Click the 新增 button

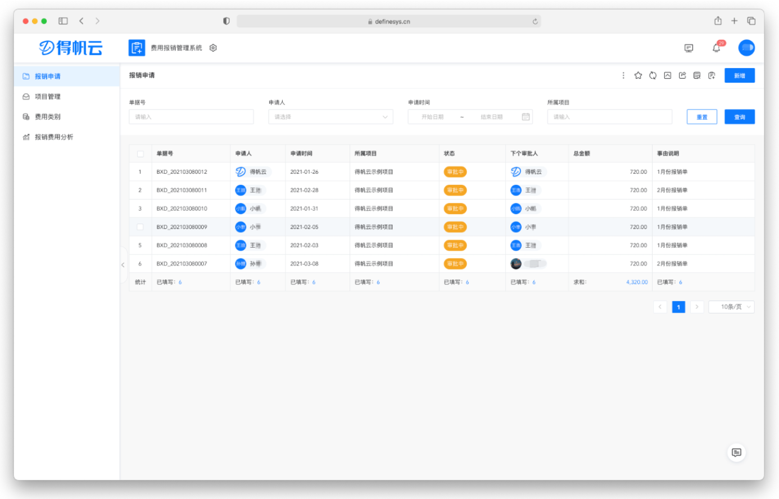point(740,75)
